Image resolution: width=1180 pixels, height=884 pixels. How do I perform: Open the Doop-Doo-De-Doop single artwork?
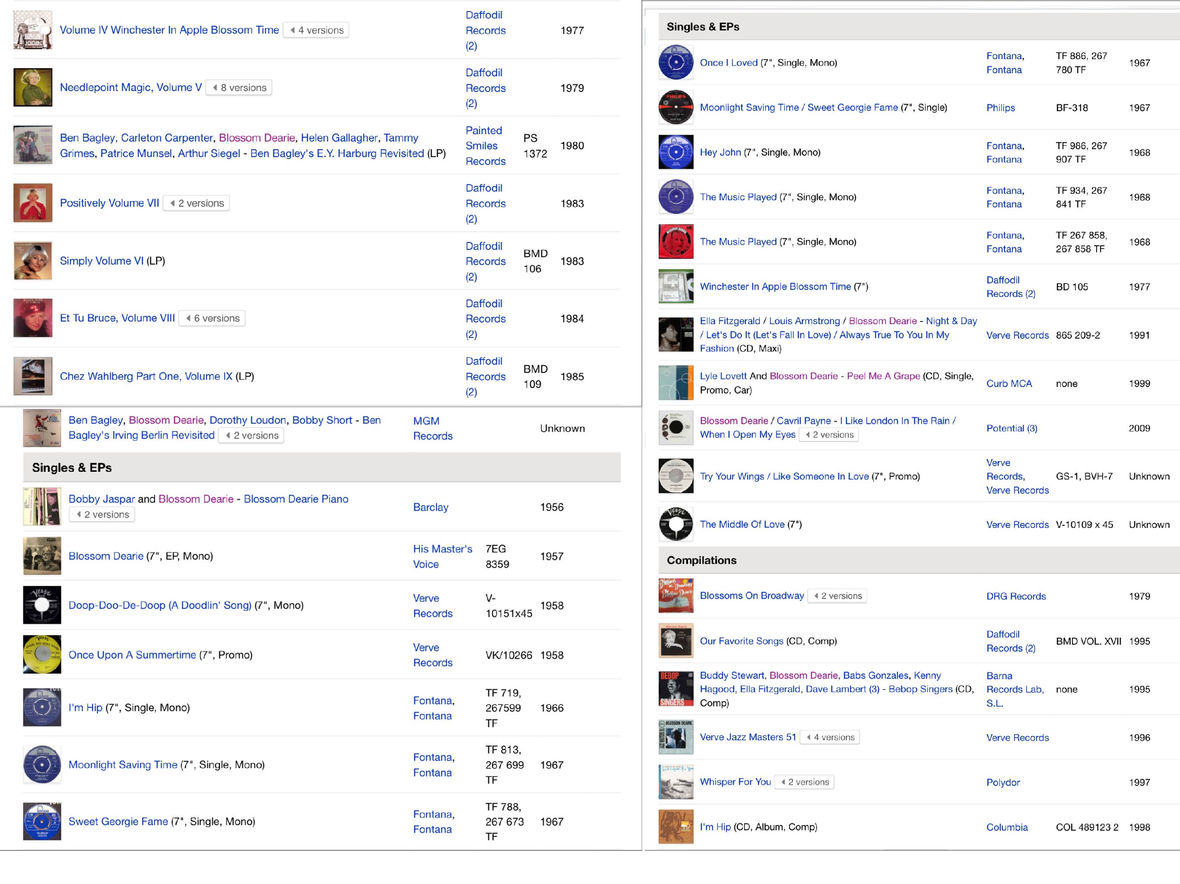(x=41, y=605)
